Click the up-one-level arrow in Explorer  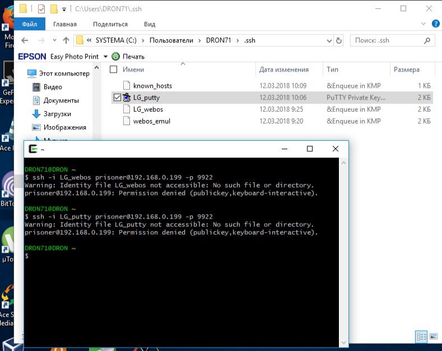[x=66, y=40]
